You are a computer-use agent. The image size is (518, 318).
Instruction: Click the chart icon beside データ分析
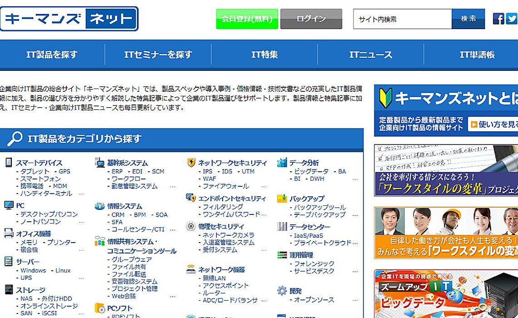pos(282,163)
